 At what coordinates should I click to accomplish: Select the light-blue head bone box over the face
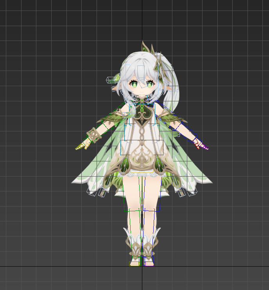[142, 80]
